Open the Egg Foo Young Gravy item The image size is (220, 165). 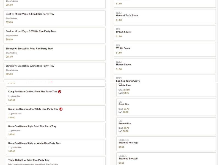pos(164,79)
